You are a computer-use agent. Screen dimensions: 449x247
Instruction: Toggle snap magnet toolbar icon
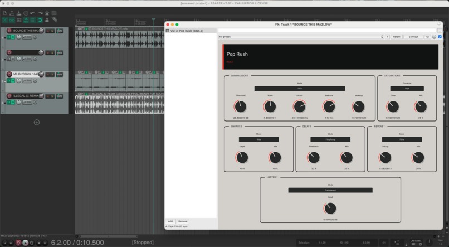(x=40, y=20)
